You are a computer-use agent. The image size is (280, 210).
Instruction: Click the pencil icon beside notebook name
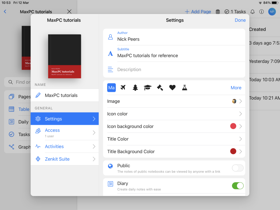(38, 95)
